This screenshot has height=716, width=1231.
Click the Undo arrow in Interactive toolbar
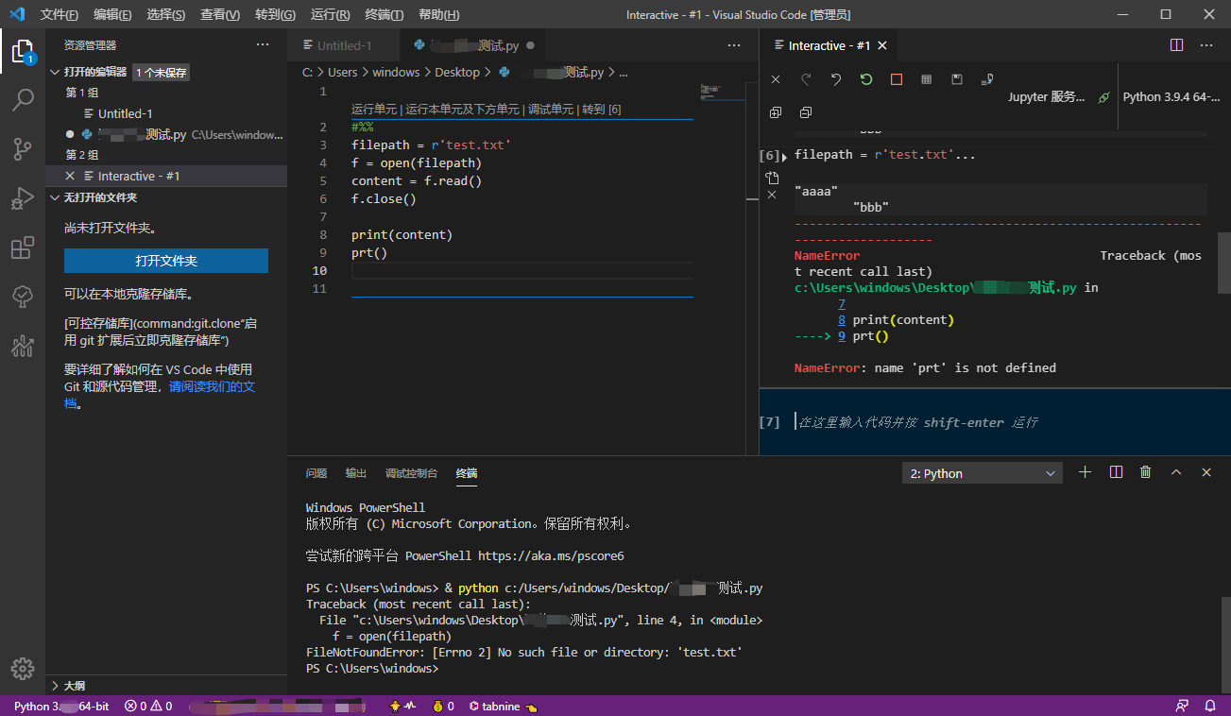pos(836,79)
